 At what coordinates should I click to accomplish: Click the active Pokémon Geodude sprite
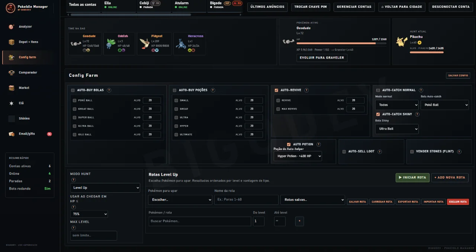[289, 41]
